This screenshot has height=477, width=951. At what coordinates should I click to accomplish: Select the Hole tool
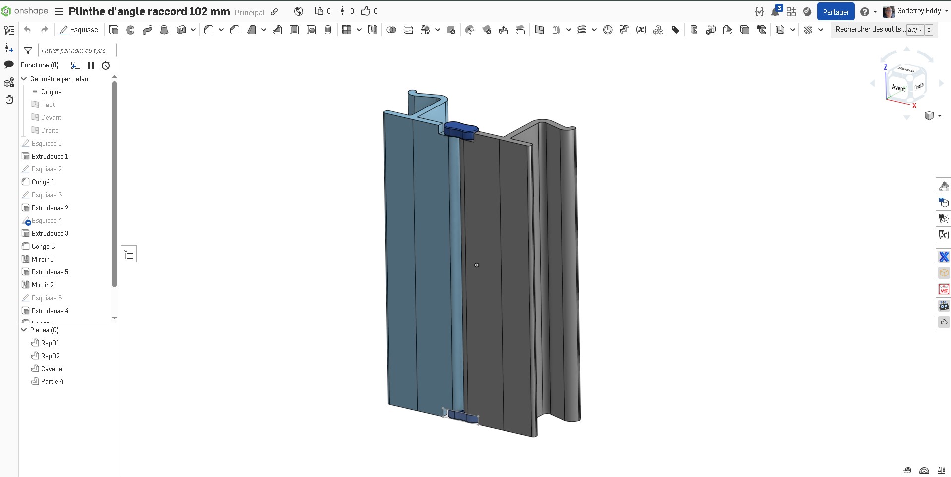[x=311, y=30]
